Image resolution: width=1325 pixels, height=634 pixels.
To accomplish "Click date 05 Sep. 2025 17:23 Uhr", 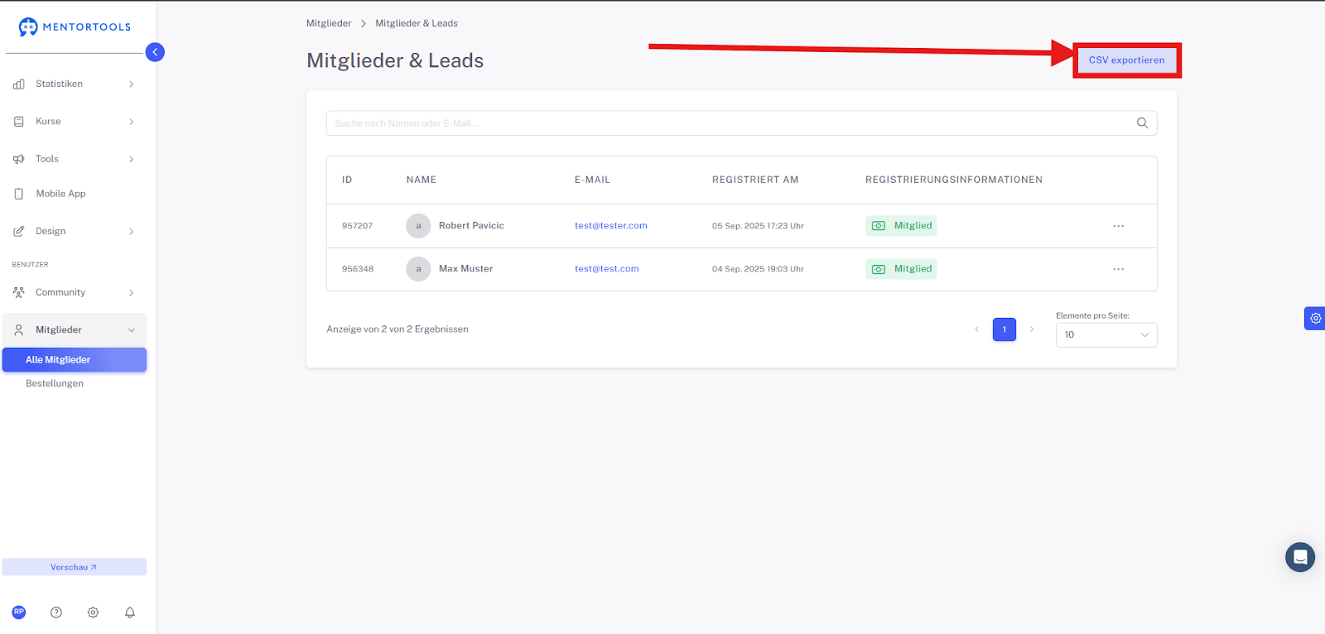I will [x=758, y=226].
